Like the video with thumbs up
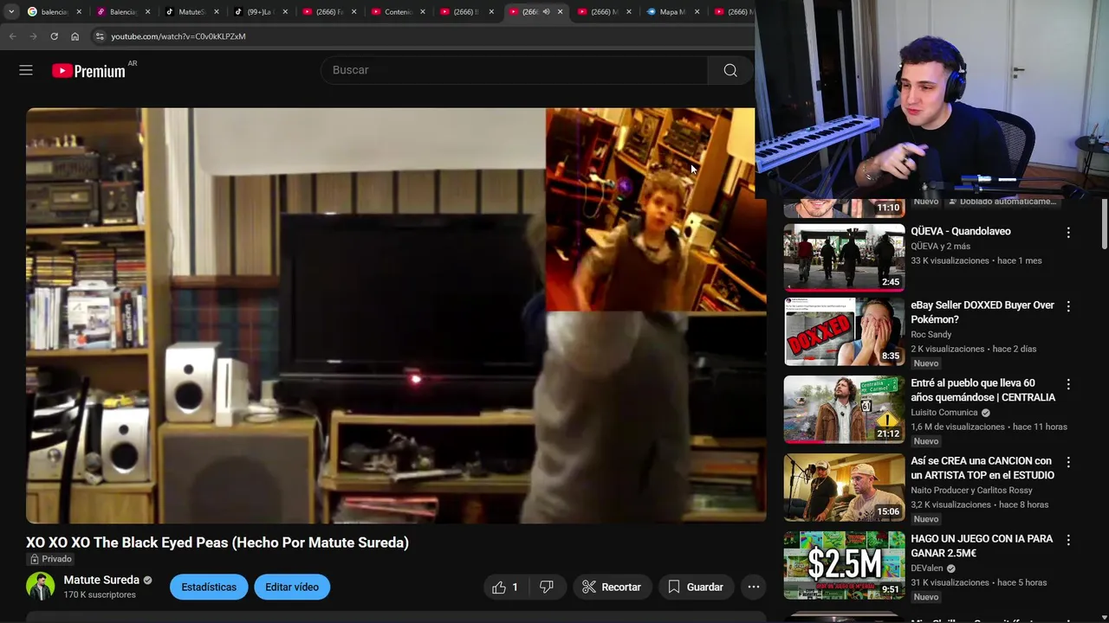The height and width of the screenshot is (623, 1109). click(505, 587)
